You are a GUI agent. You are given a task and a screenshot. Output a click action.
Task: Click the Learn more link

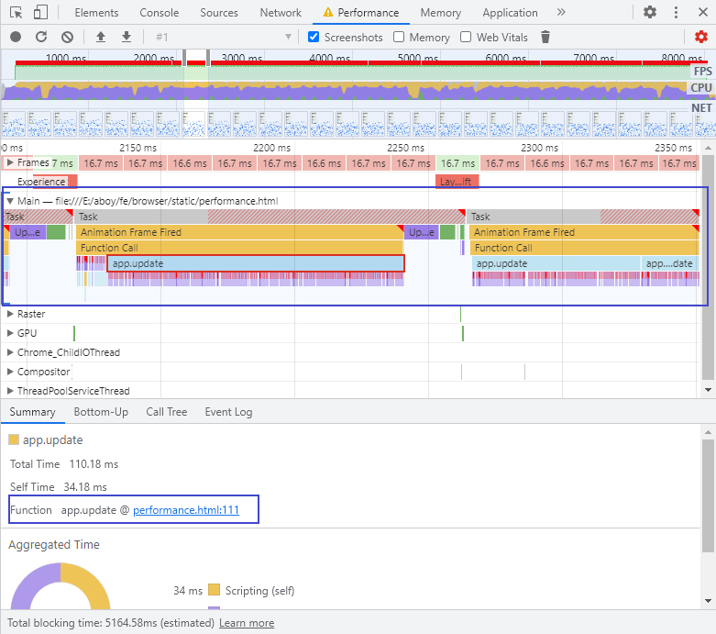(246, 623)
